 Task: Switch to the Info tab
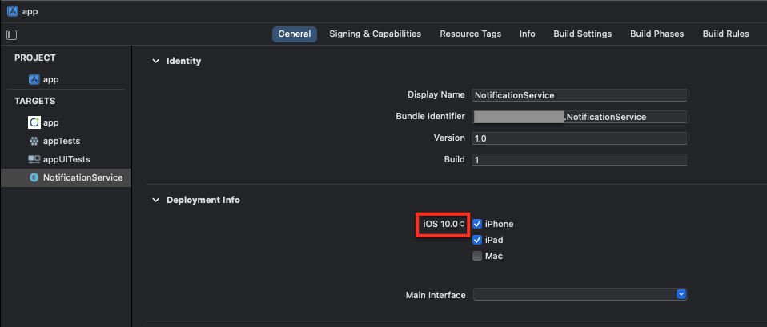pyautogui.click(x=528, y=34)
